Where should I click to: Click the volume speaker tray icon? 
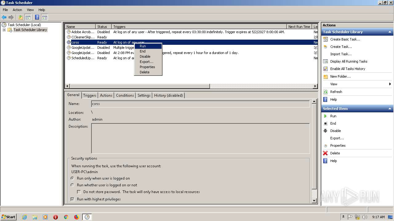pyautogui.click(x=365, y=217)
